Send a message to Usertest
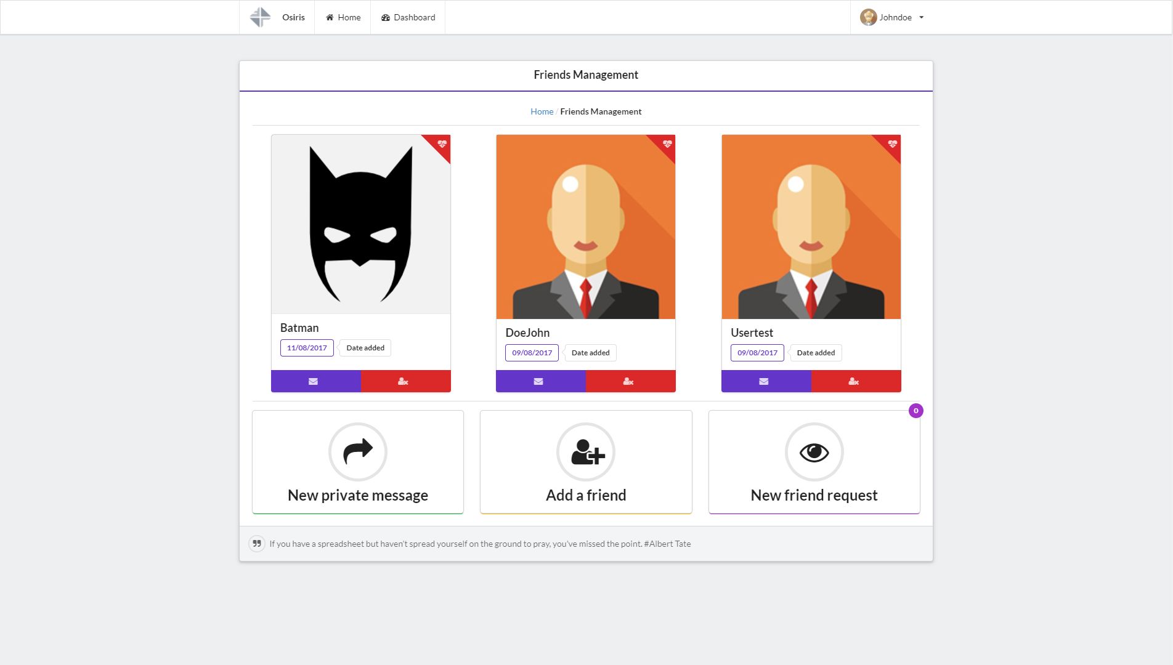The image size is (1173, 665). click(x=766, y=381)
